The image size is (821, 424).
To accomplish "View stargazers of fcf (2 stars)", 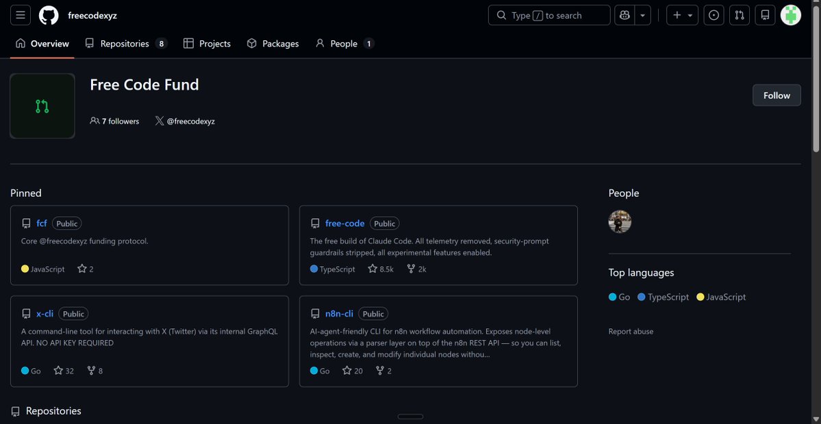I will click(86, 269).
